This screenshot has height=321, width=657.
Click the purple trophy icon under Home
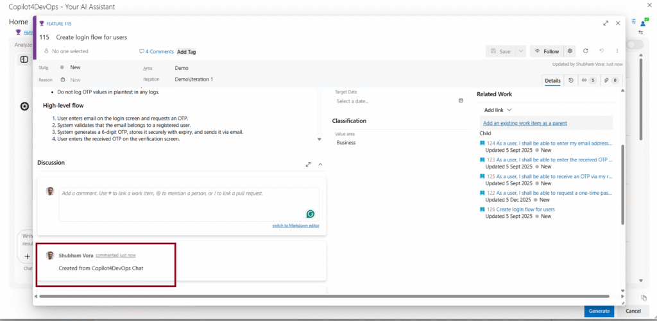(x=18, y=32)
